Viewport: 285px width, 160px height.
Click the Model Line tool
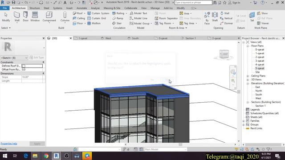pyautogui.click(x=138, y=18)
